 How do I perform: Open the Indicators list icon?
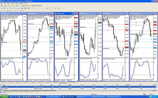pos(22,8)
